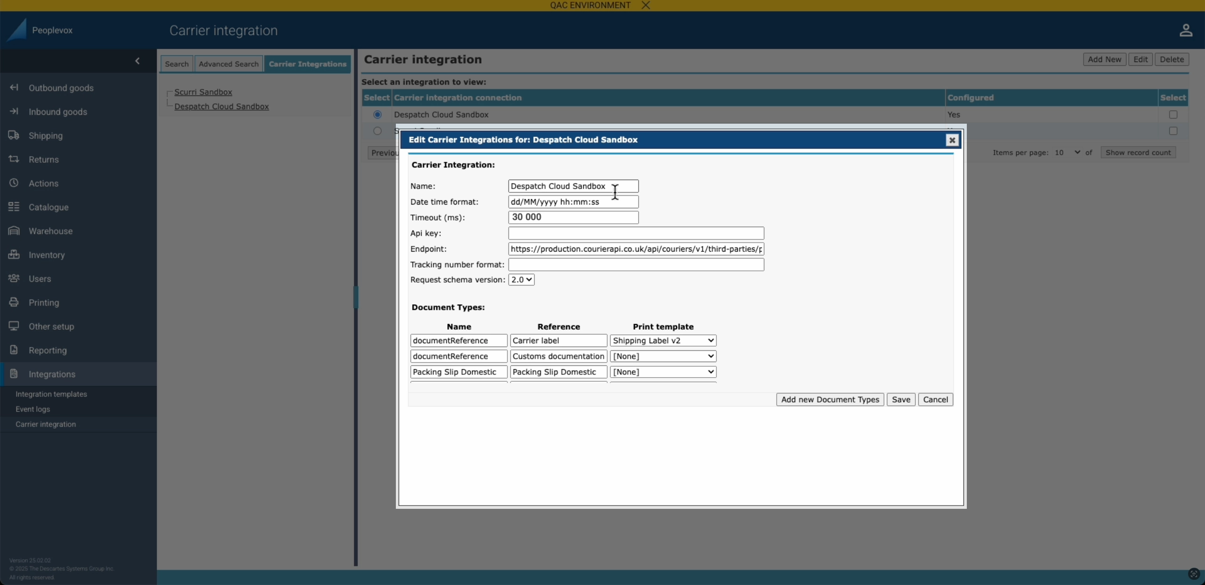Click the Save button in dialog
The height and width of the screenshot is (585, 1205).
point(901,400)
